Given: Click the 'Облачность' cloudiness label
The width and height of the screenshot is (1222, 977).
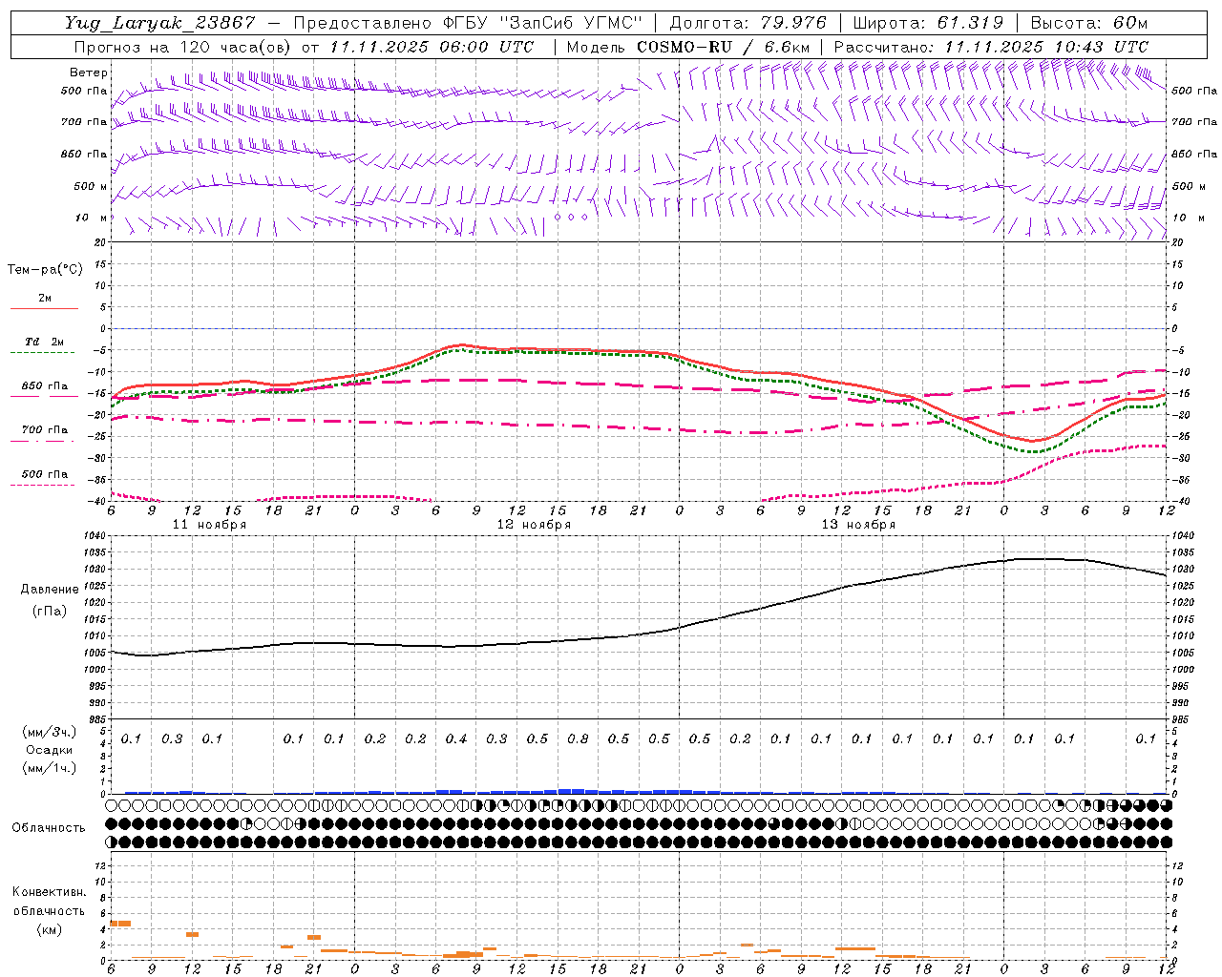Looking at the screenshot, I should pyautogui.click(x=49, y=828).
